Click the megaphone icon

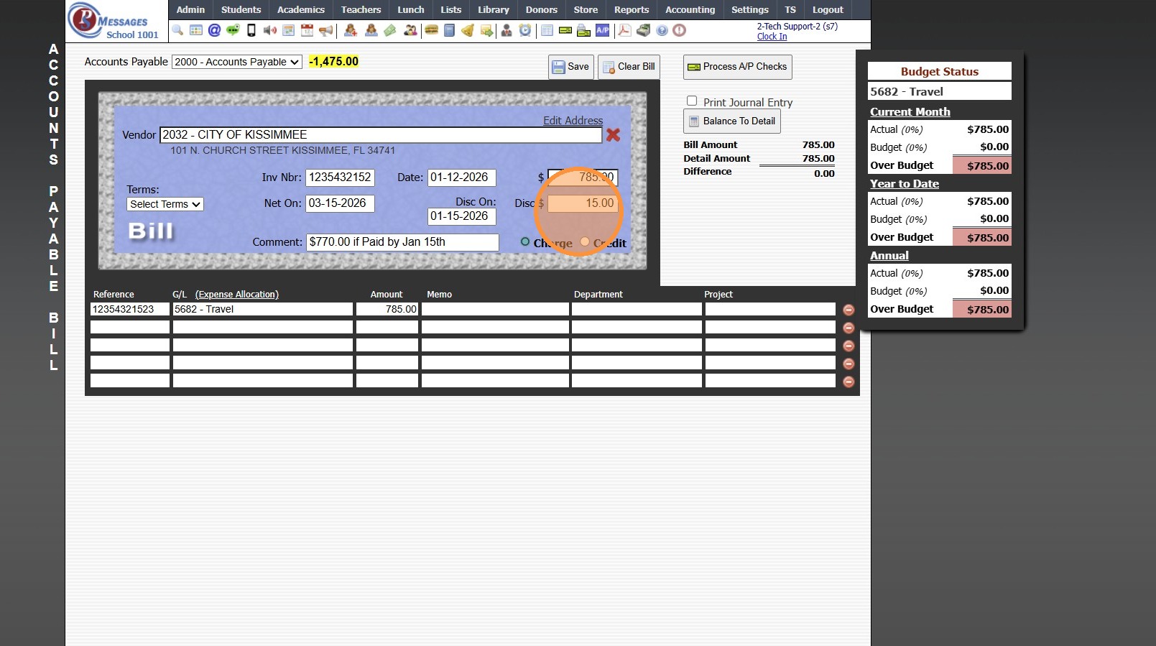click(x=326, y=30)
